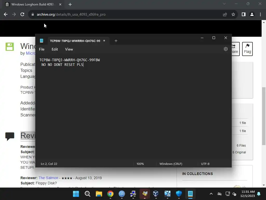Open Chrome profile menu
Screen dimensions: 266x200
point(252,15)
